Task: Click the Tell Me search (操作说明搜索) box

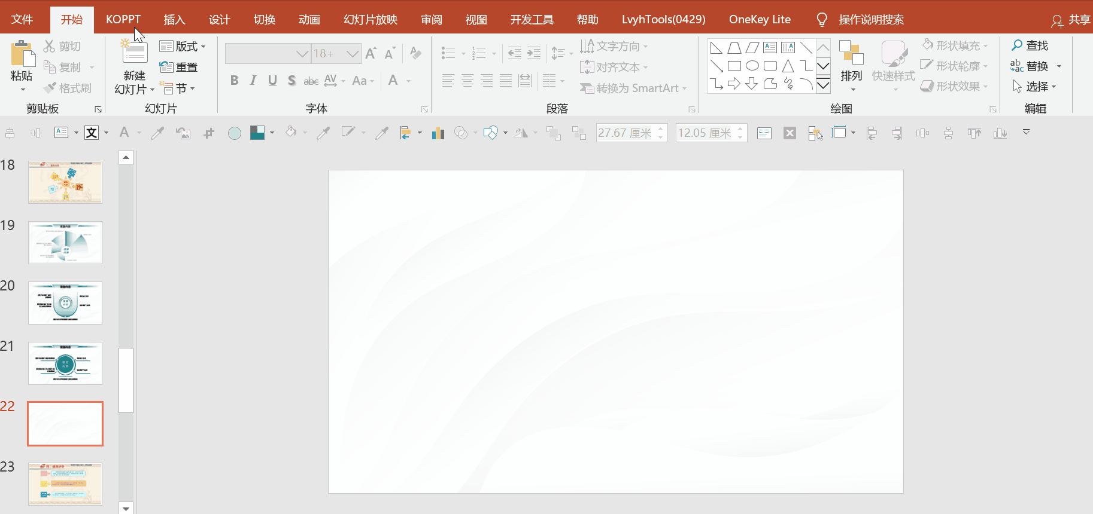Action: coord(871,20)
